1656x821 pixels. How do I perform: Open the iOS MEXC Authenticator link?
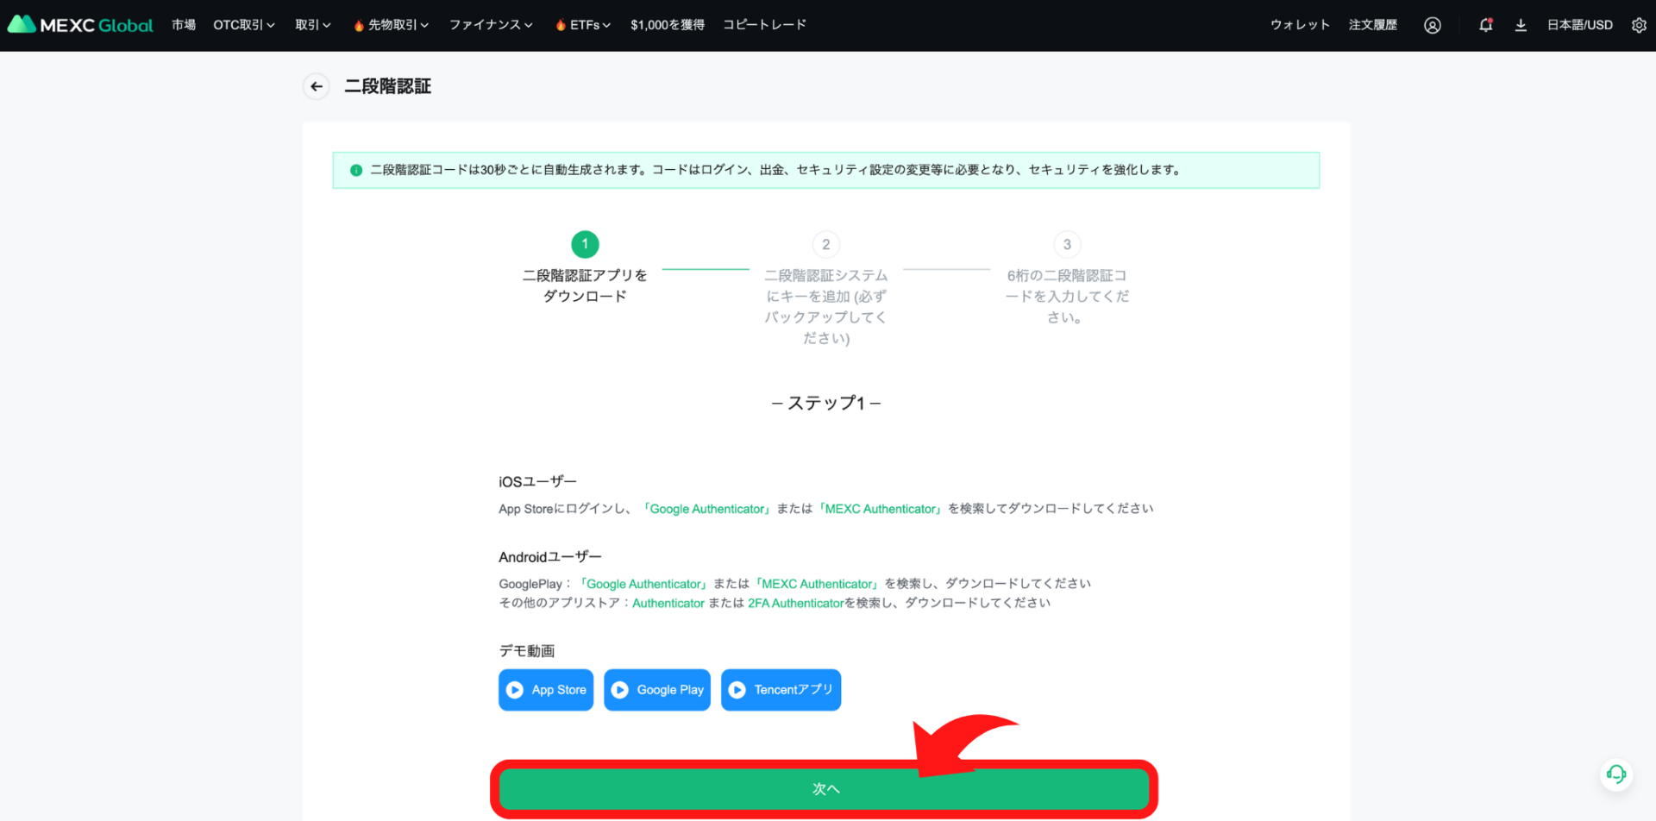tap(881, 509)
